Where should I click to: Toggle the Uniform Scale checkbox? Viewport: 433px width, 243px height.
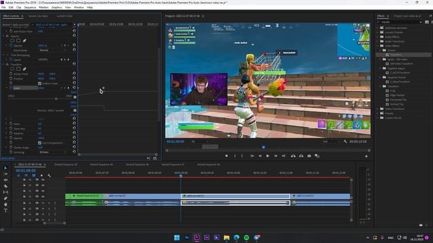(x=39, y=83)
